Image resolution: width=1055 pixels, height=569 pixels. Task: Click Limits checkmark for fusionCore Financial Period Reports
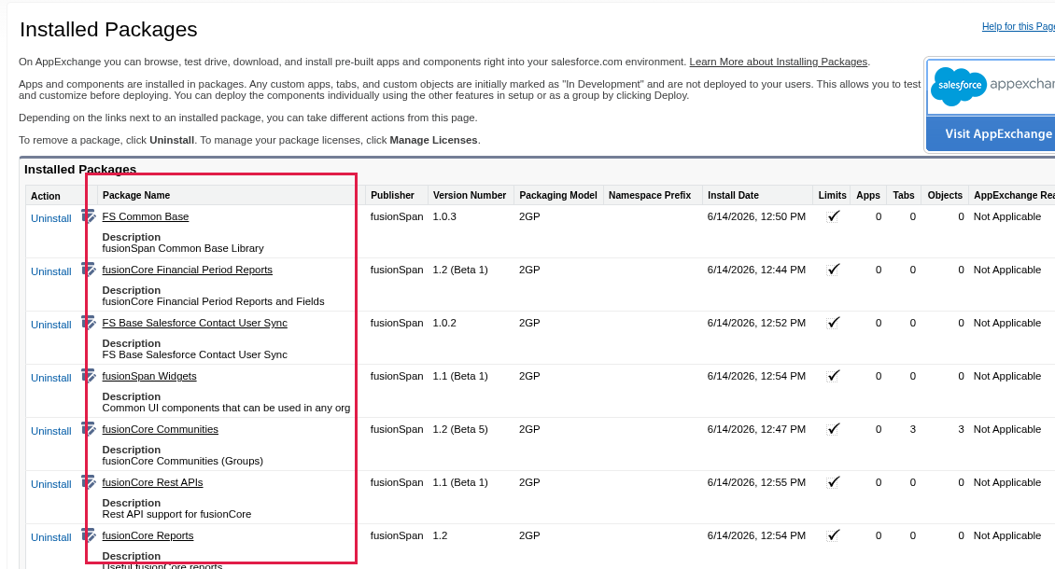[x=833, y=270]
